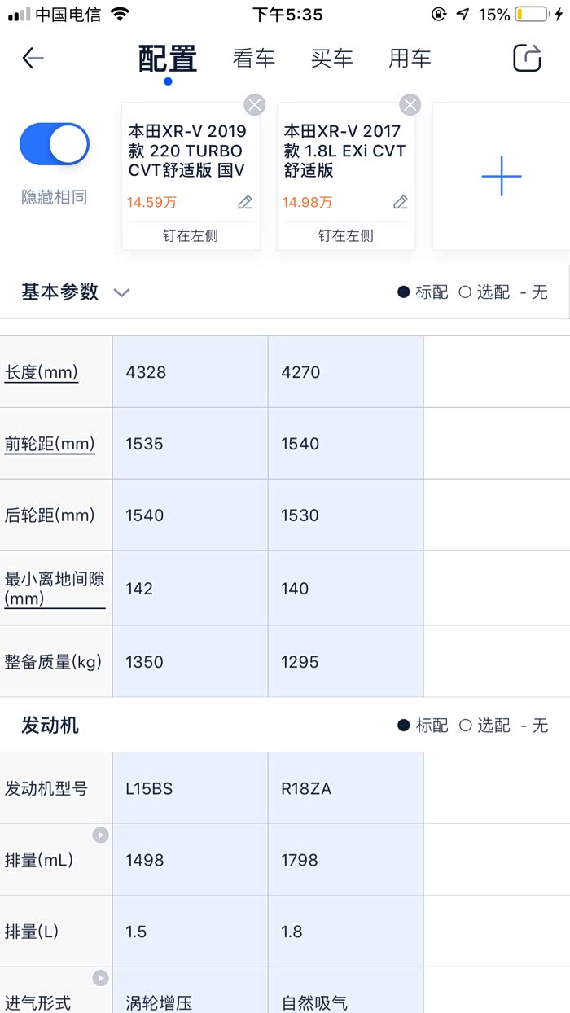Image resolution: width=570 pixels, height=1013 pixels.
Task: Select the 配置 tab
Action: pos(168,59)
